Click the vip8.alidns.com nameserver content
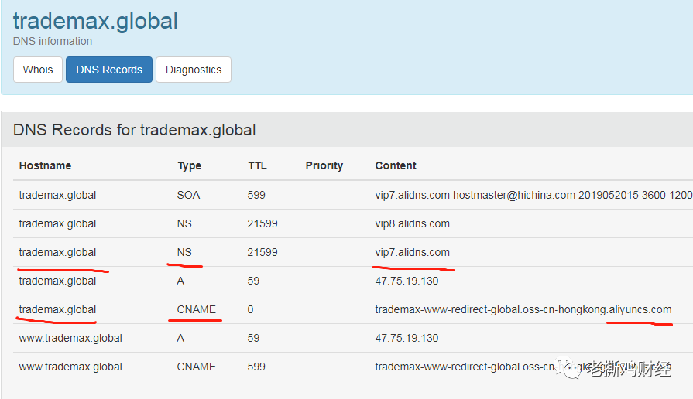Image resolution: width=693 pixels, height=399 pixels. coord(413,223)
